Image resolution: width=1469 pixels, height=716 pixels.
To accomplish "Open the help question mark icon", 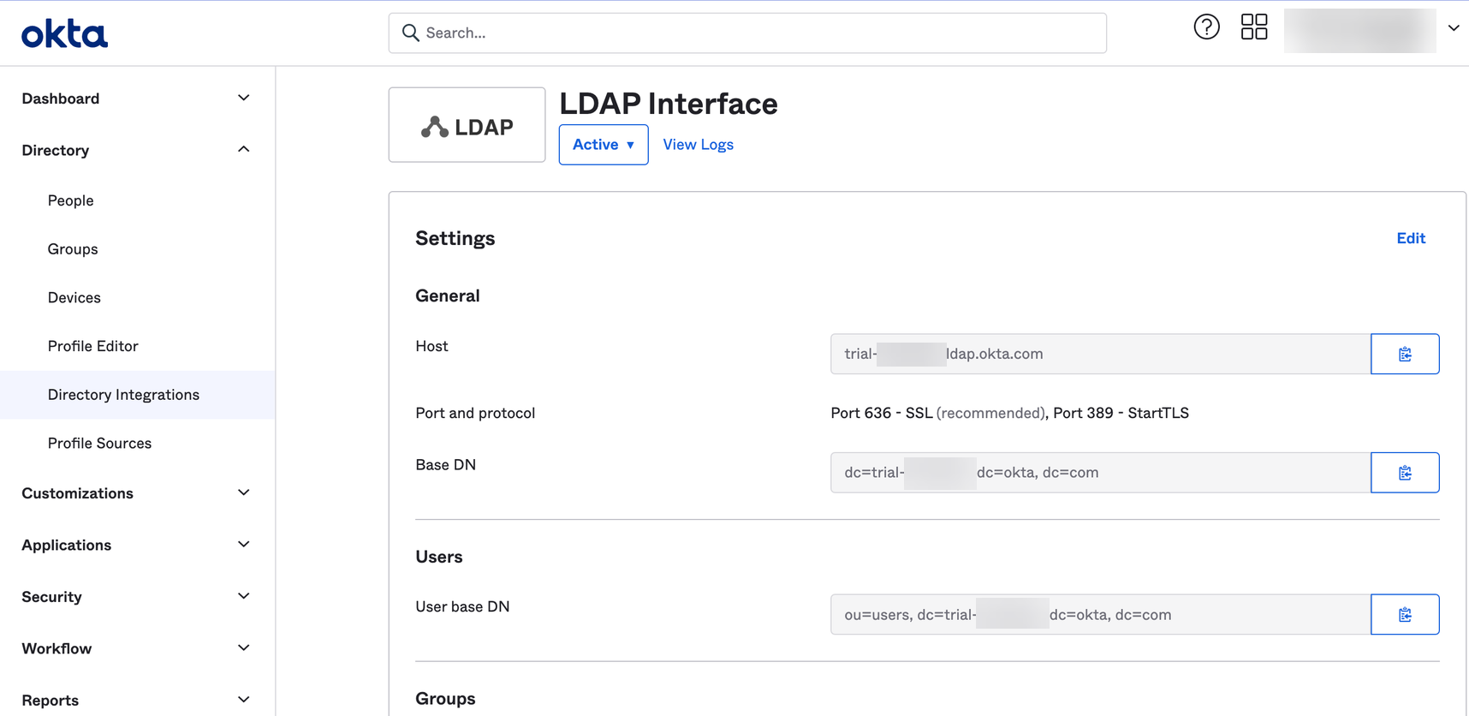I will (1206, 27).
